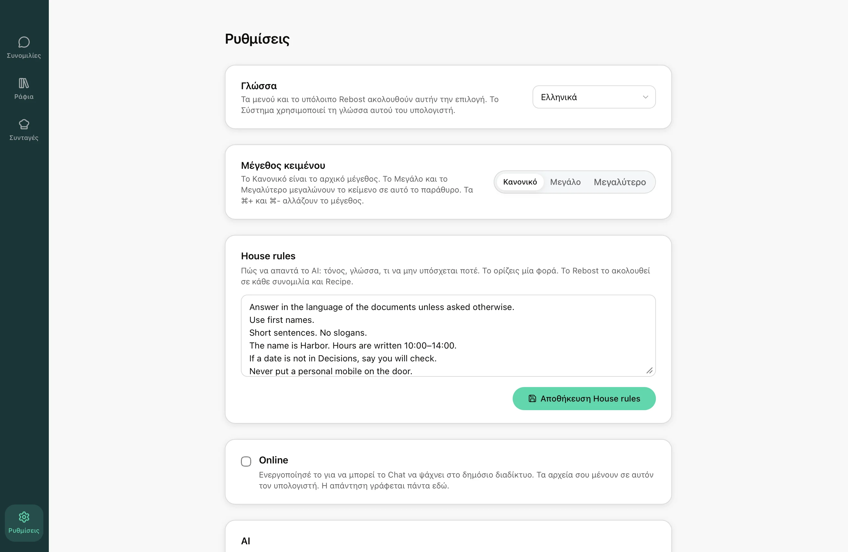Enable the Online checkbox
This screenshot has width=848, height=552.
pyautogui.click(x=246, y=461)
